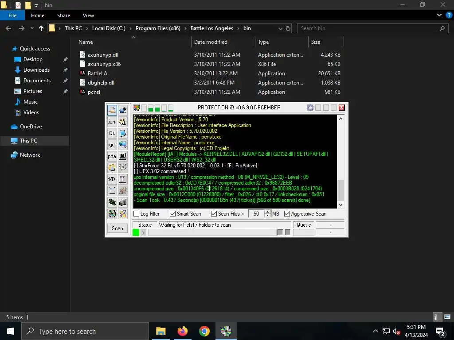Click the Queue label box
Screen dimensions: 454x340
pyautogui.click(x=304, y=224)
